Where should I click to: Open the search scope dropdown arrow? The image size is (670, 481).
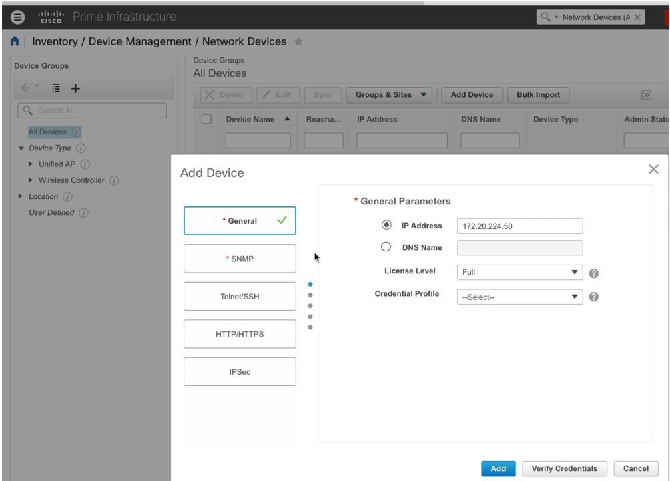[x=557, y=17]
